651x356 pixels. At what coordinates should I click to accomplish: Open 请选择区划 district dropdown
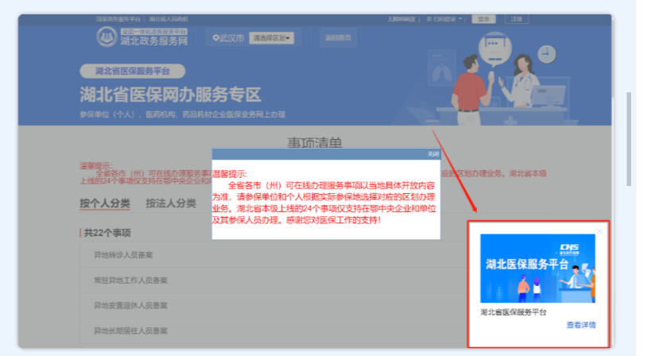pos(272,38)
